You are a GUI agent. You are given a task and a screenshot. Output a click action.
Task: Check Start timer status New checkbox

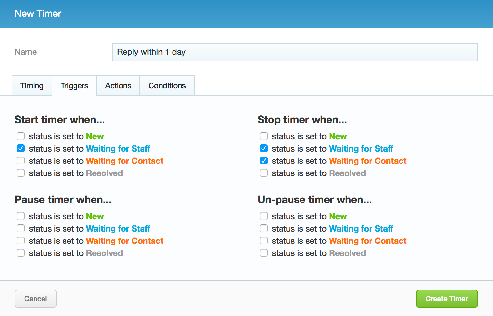21,136
